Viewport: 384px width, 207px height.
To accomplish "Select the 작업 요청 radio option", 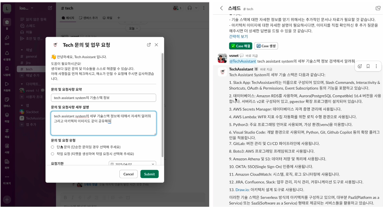I will coord(53,154).
